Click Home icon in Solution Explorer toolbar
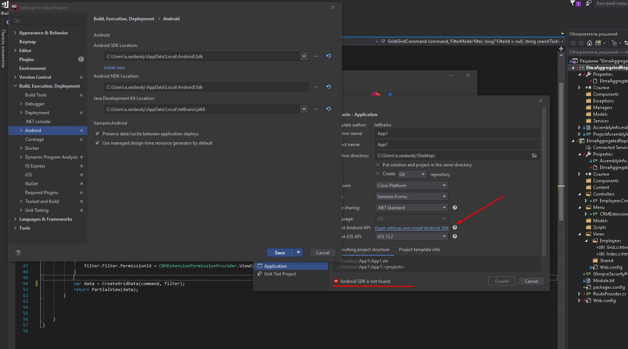628x349 pixels. point(590,43)
